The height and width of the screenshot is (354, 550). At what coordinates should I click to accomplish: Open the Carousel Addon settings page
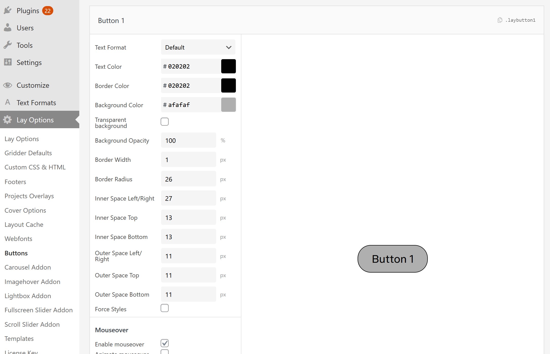pyautogui.click(x=28, y=267)
